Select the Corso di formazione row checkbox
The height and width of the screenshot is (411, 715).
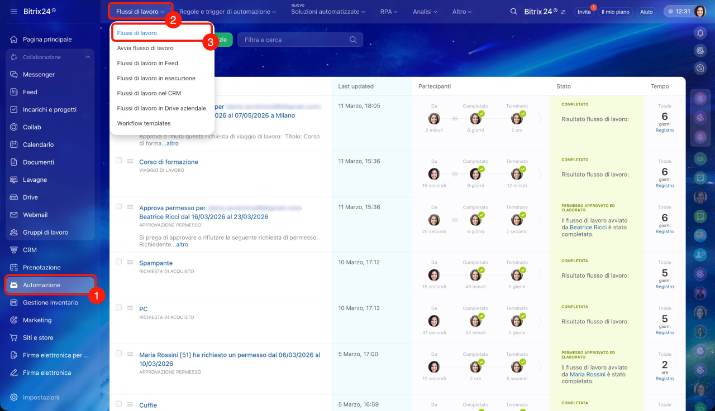[x=118, y=161]
